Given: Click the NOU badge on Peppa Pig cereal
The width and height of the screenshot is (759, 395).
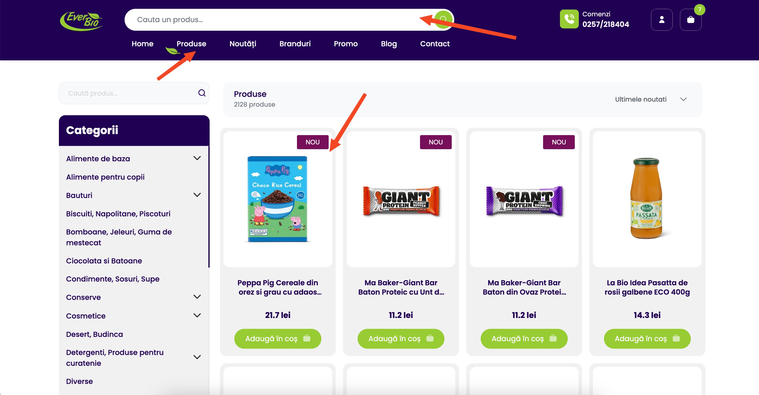Looking at the screenshot, I should [312, 142].
